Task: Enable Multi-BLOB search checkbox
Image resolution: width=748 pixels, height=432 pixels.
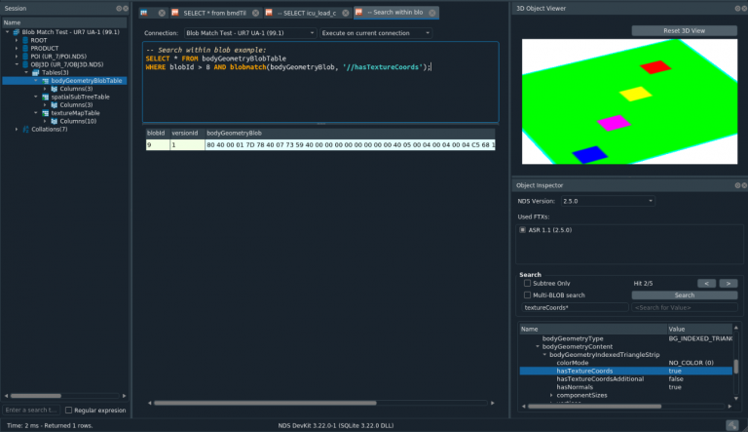Action: pyautogui.click(x=528, y=295)
